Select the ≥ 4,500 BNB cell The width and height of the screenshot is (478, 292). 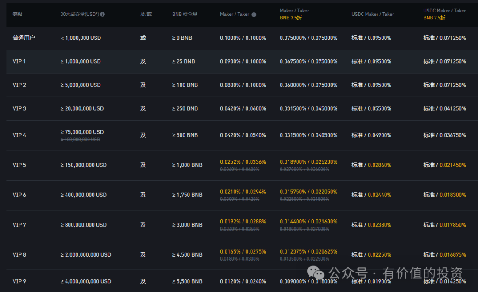(187, 255)
